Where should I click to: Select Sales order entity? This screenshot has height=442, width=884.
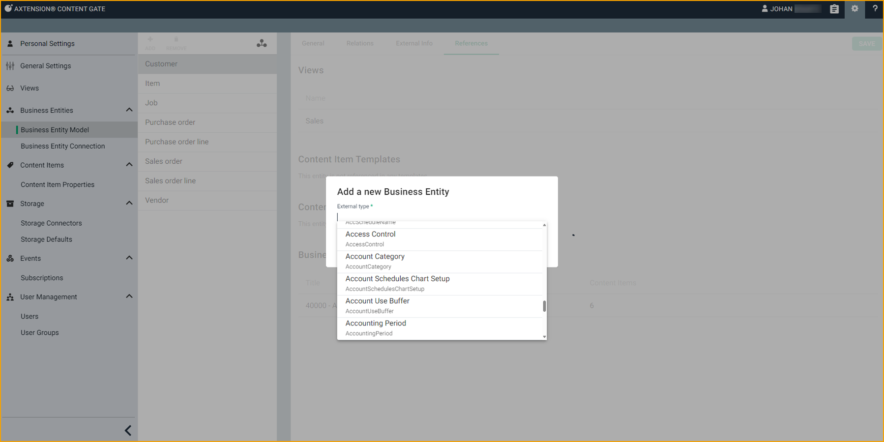tap(207, 161)
